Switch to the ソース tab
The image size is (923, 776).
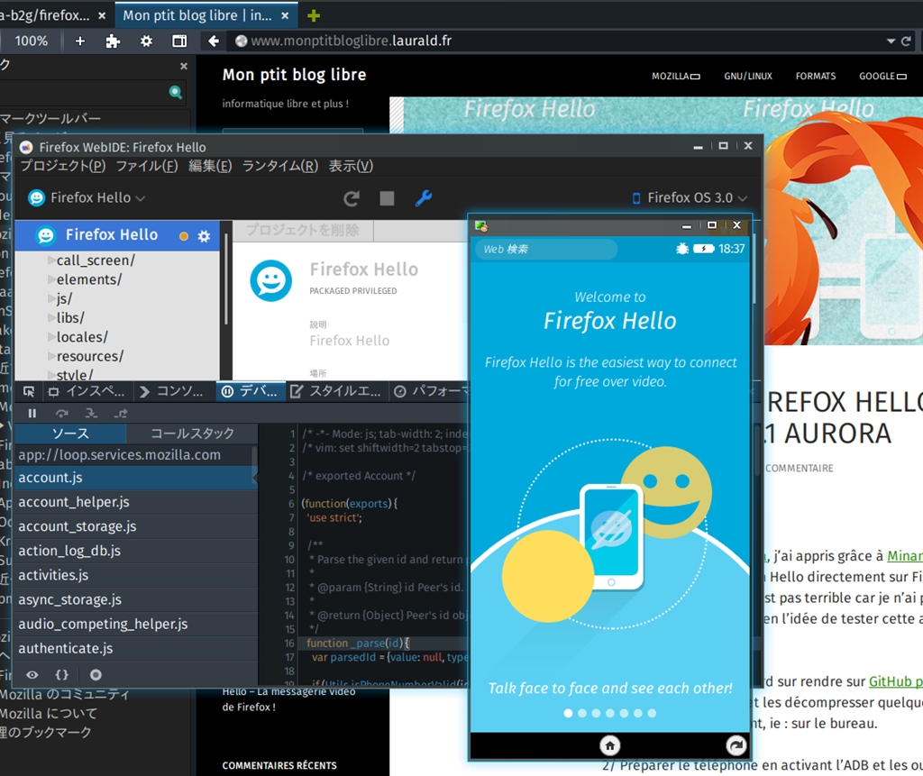point(70,434)
